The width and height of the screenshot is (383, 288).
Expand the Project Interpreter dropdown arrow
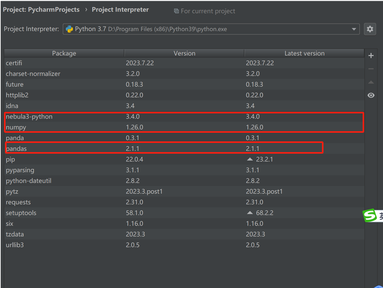pos(354,29)
